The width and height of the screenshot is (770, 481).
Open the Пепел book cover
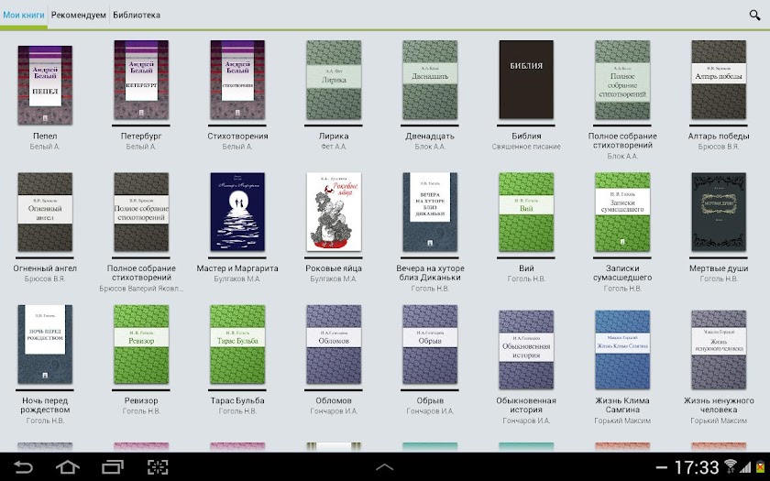[x=45, y=85]
